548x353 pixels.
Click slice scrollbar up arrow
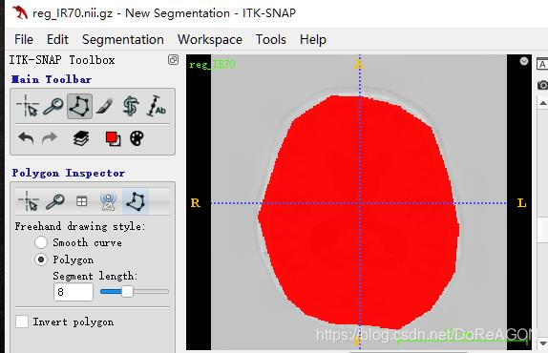tap(543, 103)
